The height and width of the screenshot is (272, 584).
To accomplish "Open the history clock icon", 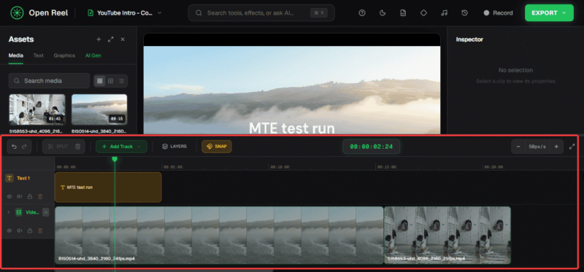I will pos(464,13).
